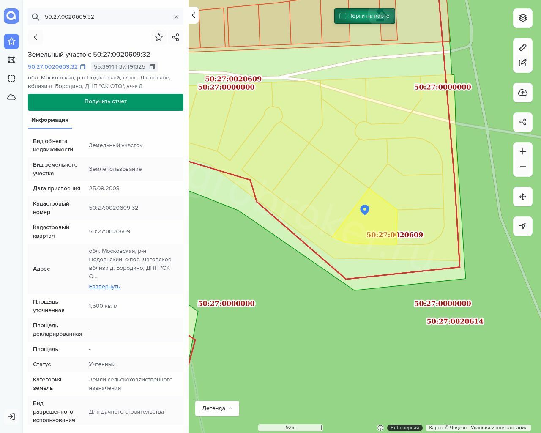Image resolution: width=541 pixels, height=433 pixels.
Task: Collapse the left information panel
Action: pos(193,15)
